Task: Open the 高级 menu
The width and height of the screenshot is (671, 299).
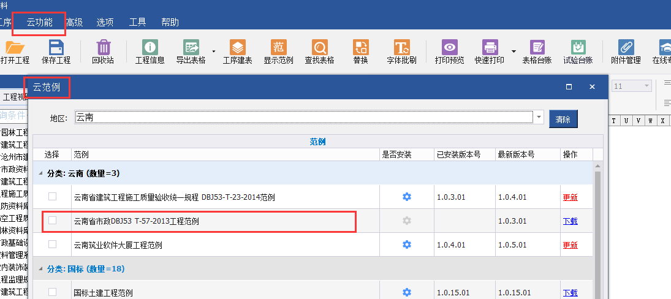Action: (x=75, y=23)
